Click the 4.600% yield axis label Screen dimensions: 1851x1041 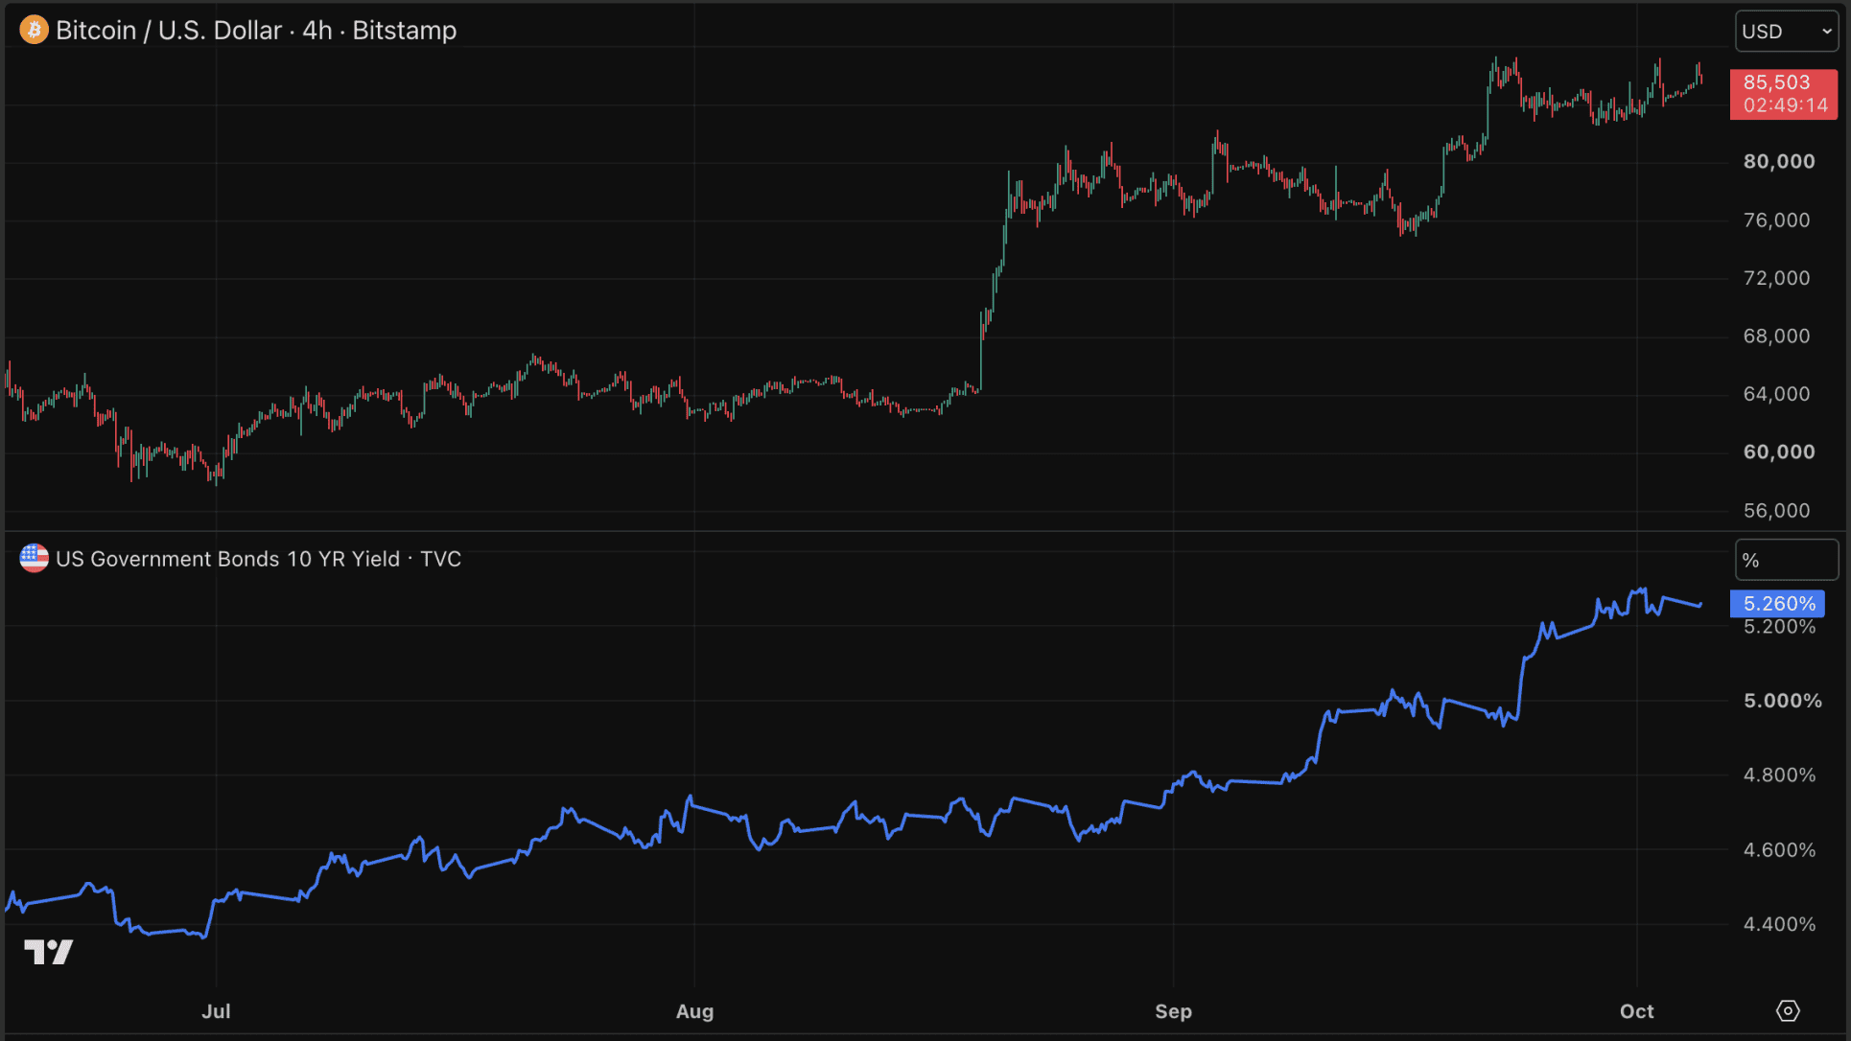click(1779, 849)
